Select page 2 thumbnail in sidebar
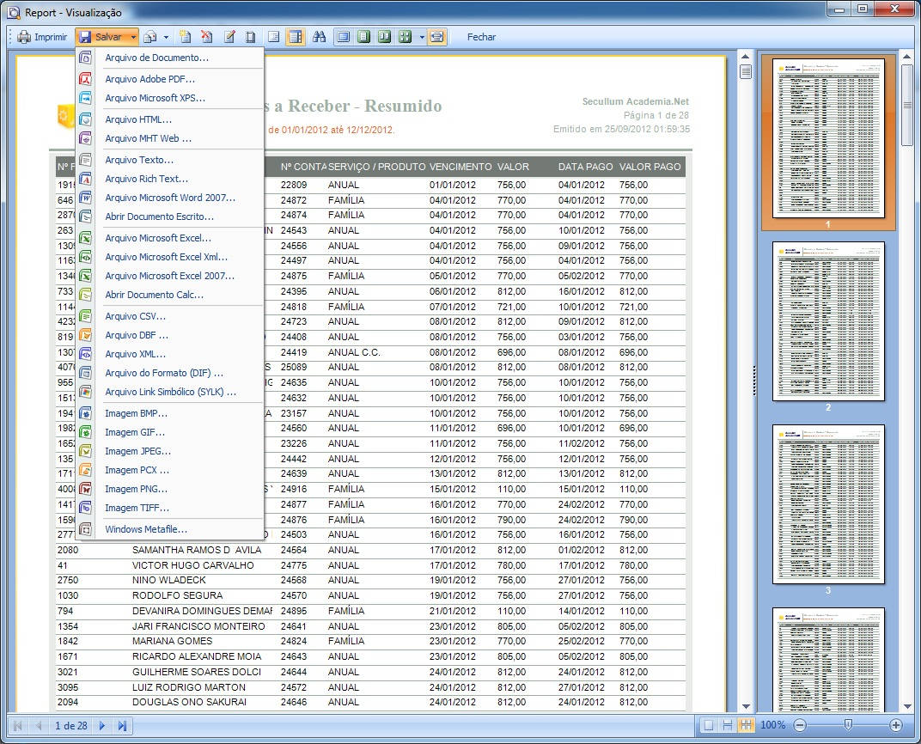The image size is (921, 744). pyautogui.click(x=828, y=320)
